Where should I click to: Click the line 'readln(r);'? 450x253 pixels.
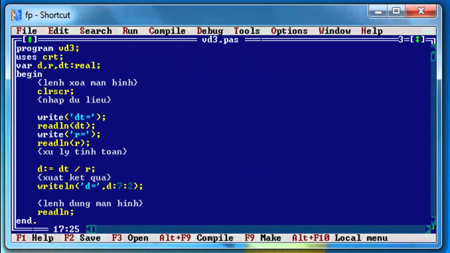64,143
